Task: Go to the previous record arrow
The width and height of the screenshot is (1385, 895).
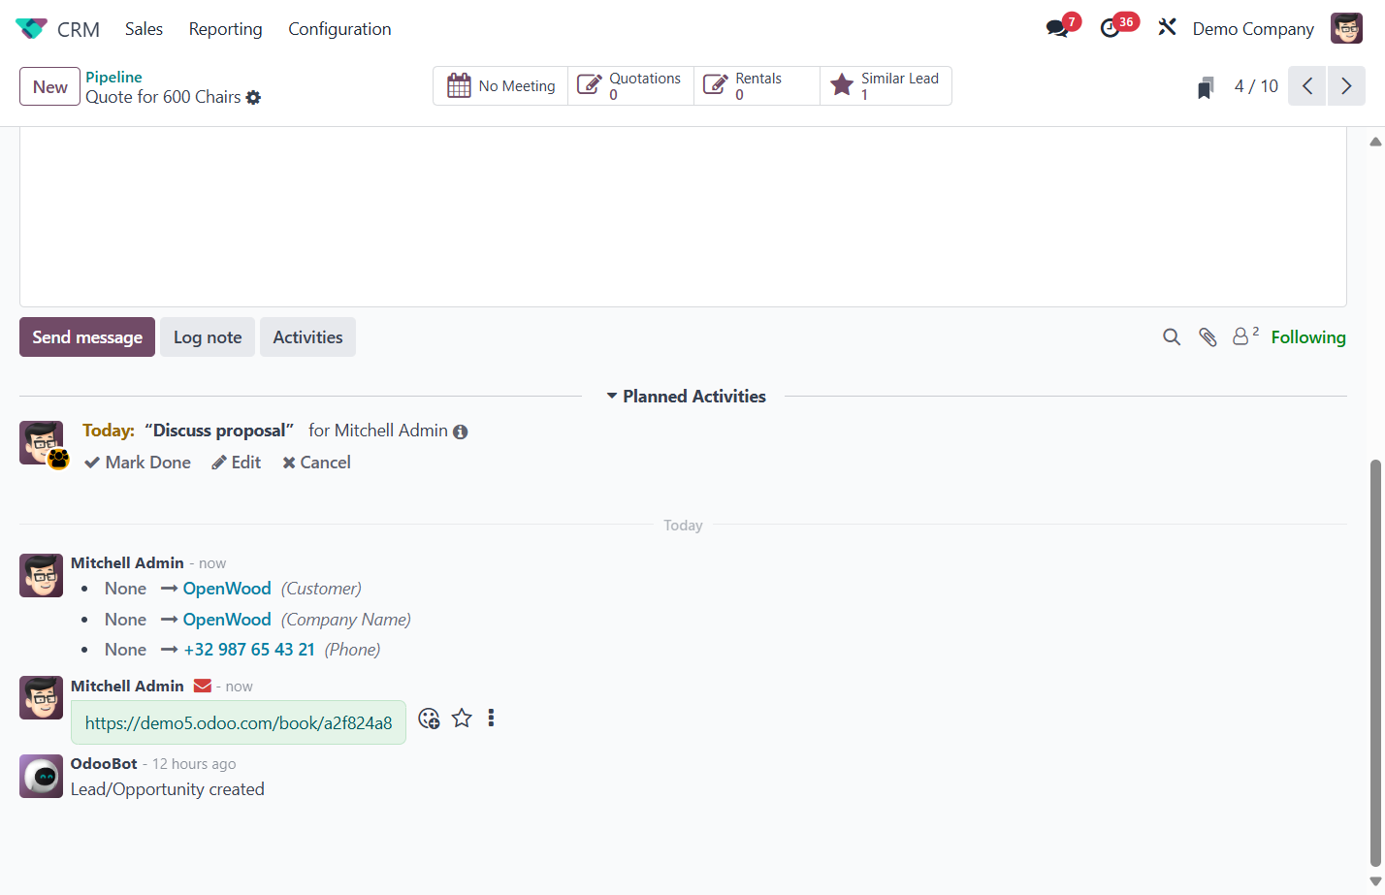Action: [x=1306, y=86]
